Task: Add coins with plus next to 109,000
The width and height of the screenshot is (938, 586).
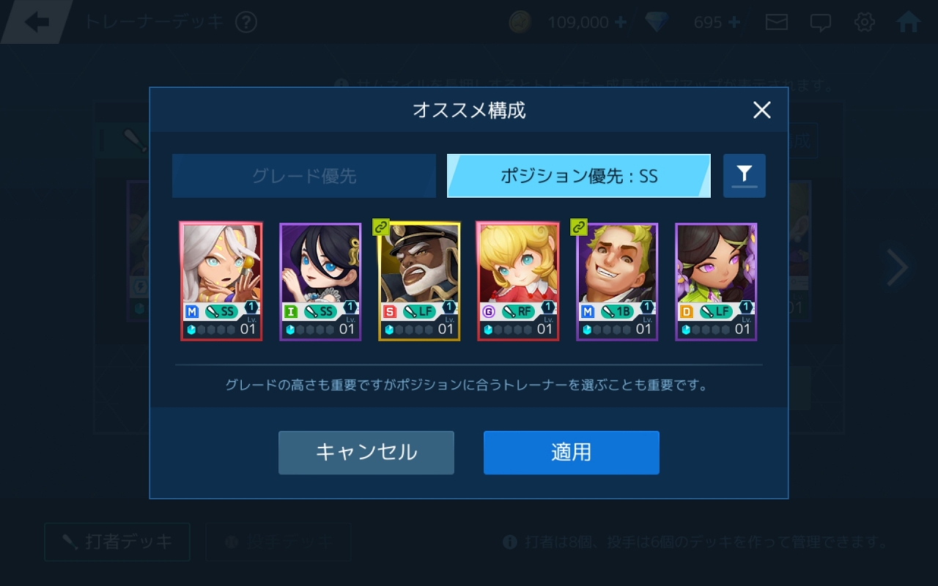Action: click(x=620, y=22)
